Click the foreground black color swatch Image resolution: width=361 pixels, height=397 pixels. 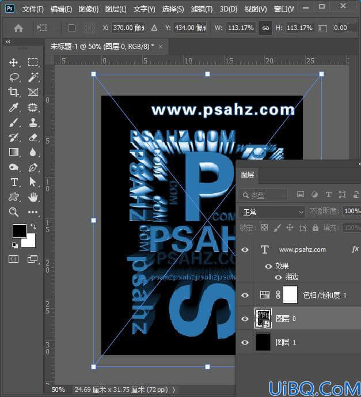click(x=20, y=230)
